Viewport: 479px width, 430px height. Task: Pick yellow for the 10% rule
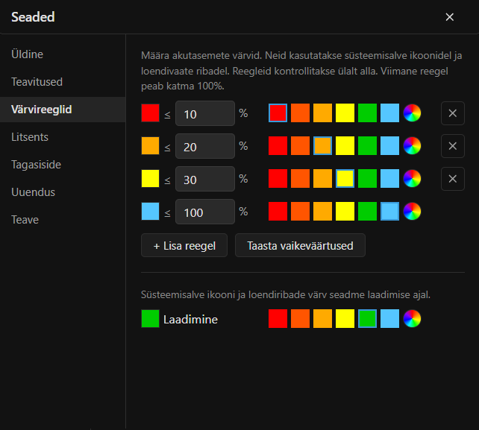click(x=345, y=113)
